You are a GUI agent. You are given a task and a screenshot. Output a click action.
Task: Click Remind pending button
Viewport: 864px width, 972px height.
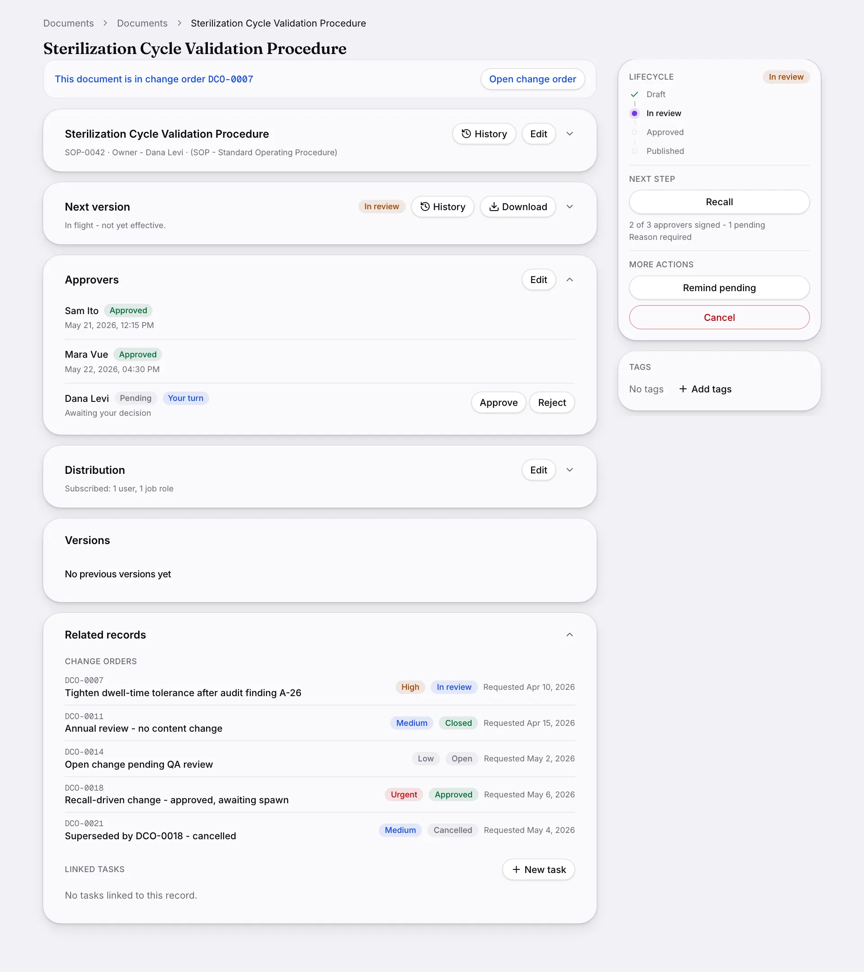tap(719, 288)
